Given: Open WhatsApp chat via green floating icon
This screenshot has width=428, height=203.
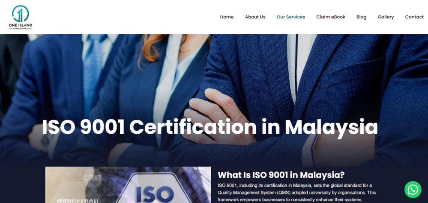Looking at the screenshot, I should (x=413, y=190).
